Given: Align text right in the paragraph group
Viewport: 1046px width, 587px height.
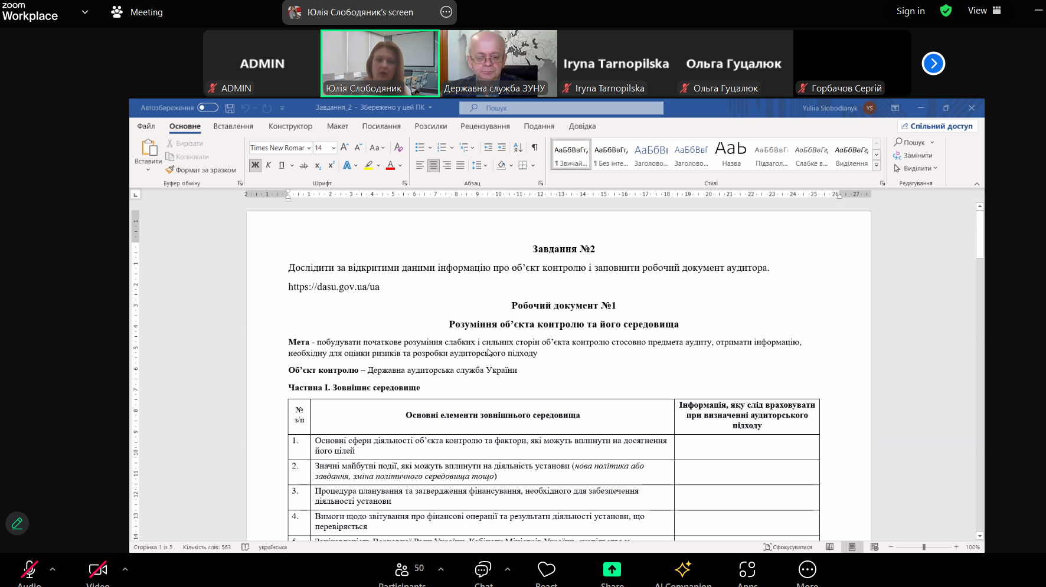Looking at the screenshot, I should click(447, 165).
